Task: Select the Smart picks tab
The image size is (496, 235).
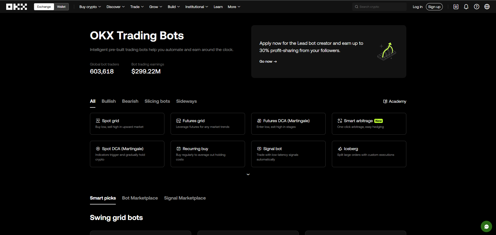Action: (103, 198)
